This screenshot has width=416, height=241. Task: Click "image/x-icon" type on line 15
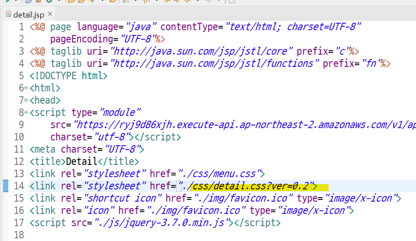click(x=361, y=198)
